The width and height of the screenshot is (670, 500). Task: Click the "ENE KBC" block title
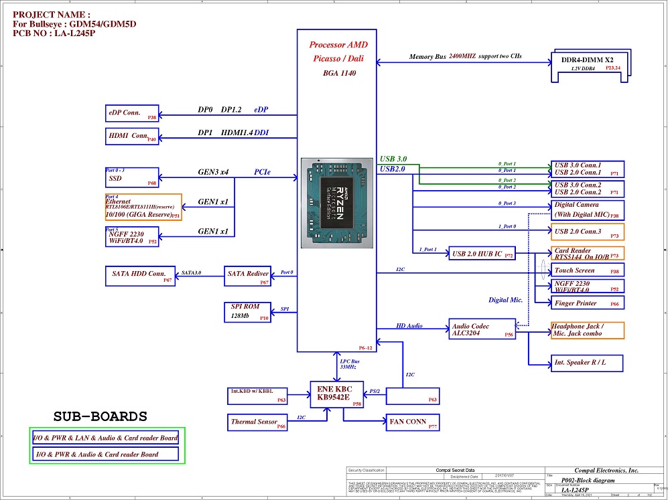[334, 389]
